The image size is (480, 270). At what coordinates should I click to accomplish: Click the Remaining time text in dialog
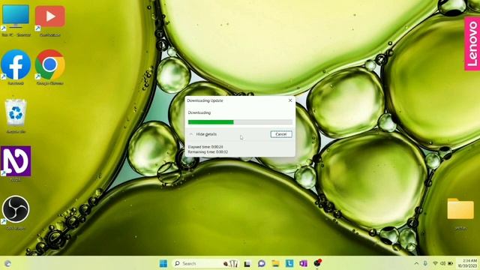pos(208,151)
